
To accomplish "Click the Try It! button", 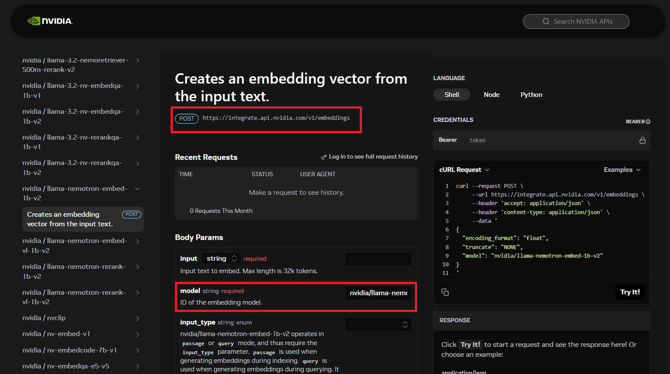I will [630, 292].
